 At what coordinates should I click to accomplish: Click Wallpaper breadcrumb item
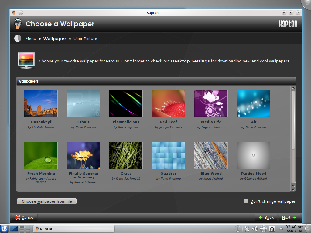pyautogui.click(x=55, y=39)
